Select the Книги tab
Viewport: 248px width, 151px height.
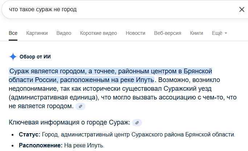[x=197, y=33]
